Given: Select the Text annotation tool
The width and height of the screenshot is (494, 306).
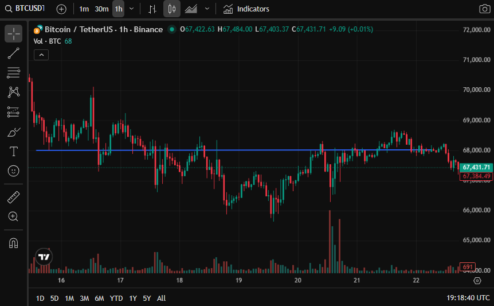Looking at the screenshot, I should pyautogui.click(x=14, y=152).
